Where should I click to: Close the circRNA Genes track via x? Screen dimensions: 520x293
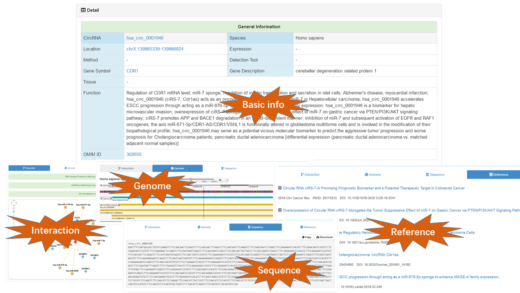(x=102, y=205)
